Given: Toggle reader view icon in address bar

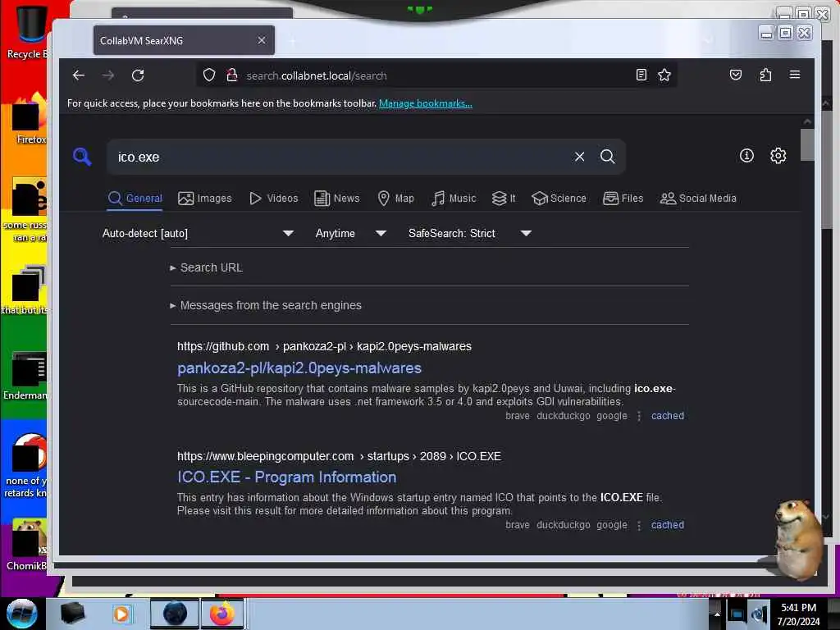Looking at the screenshot, I should coord(641,75).
